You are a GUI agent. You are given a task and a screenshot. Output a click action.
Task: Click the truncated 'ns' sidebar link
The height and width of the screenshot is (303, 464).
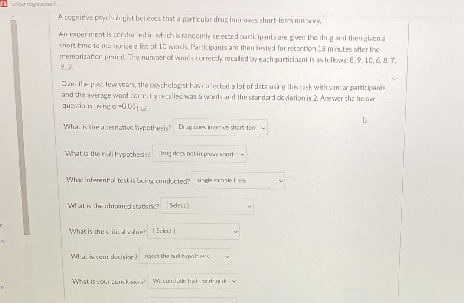(2, 241)
